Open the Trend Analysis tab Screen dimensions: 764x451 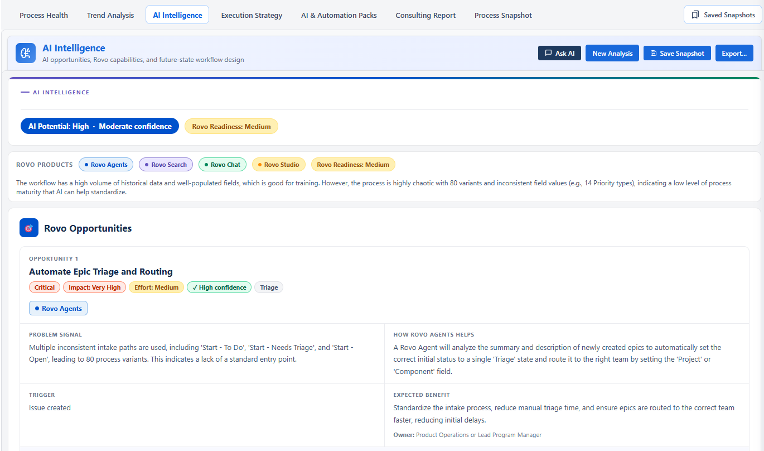(110, 15)
